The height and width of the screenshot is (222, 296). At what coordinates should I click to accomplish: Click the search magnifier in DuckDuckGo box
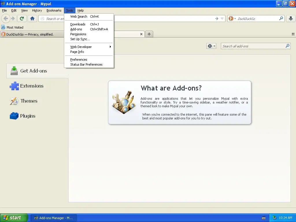tap(281, 18)
